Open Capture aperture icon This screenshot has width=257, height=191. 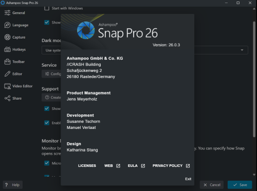[7, 37]
